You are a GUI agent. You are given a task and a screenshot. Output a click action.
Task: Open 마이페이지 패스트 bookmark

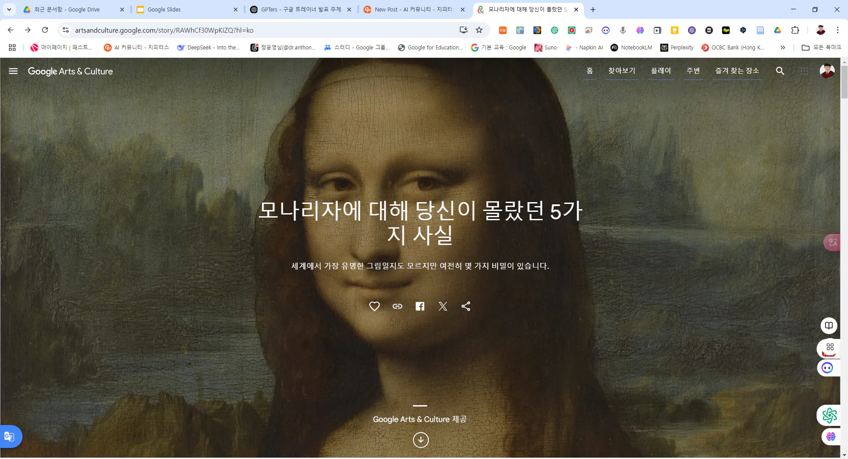click(x=61, y=48)
